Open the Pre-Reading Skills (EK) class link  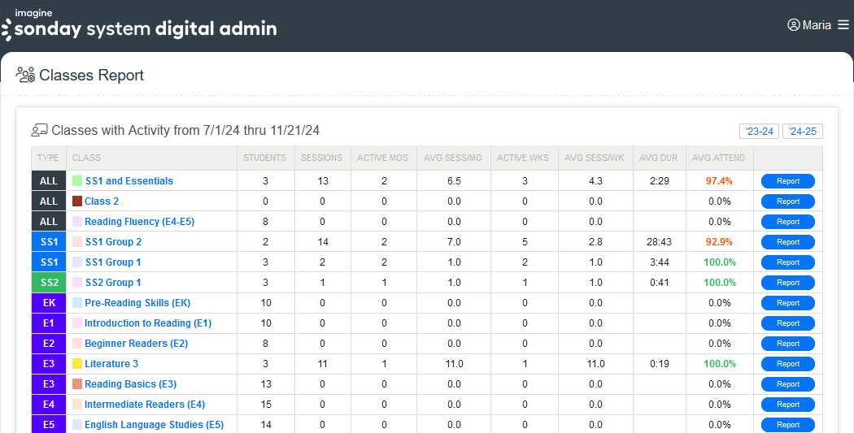tap(137, 303)
